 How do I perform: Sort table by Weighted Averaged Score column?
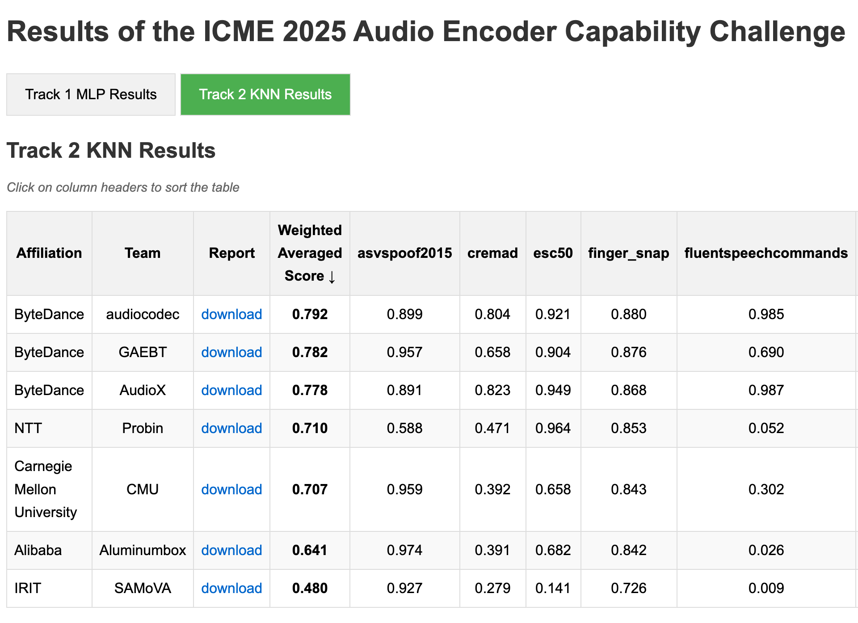point(310,253)
